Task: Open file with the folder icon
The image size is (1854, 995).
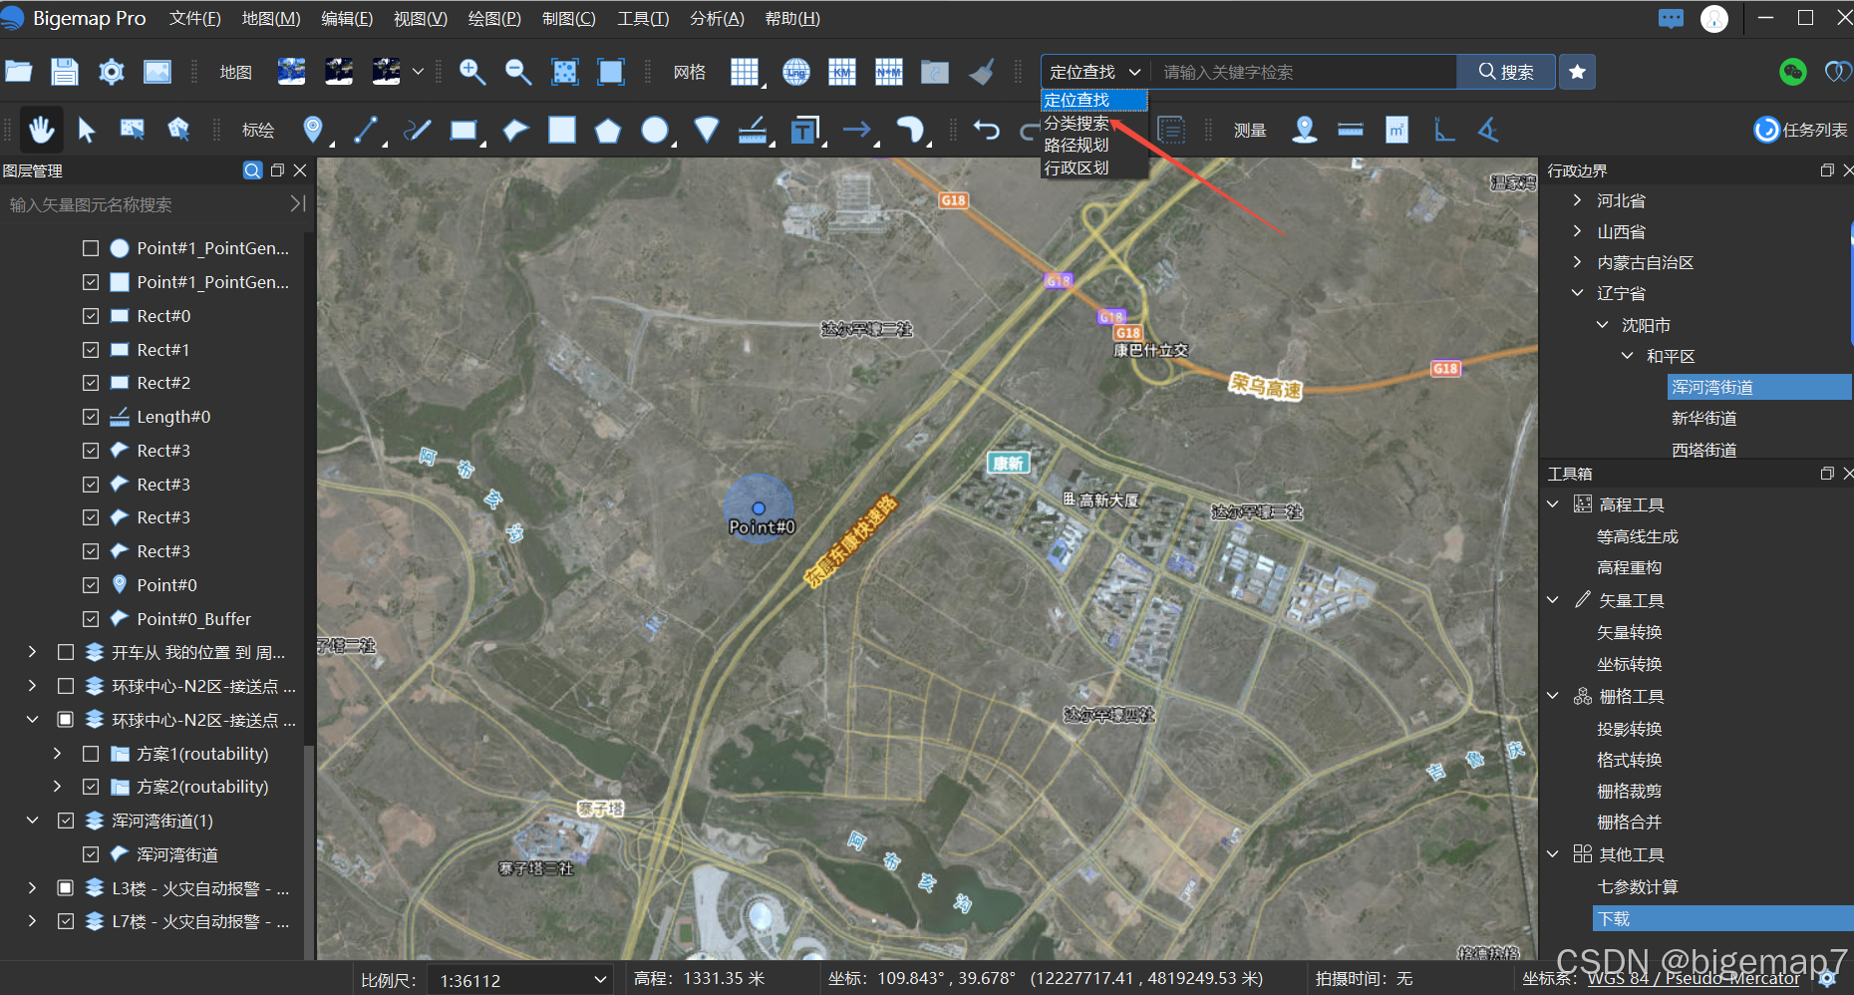Action: click(19, 72)
